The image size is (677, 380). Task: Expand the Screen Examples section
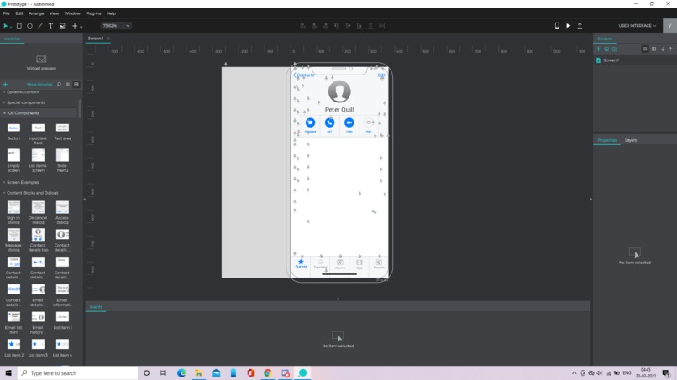coord(21,183)
